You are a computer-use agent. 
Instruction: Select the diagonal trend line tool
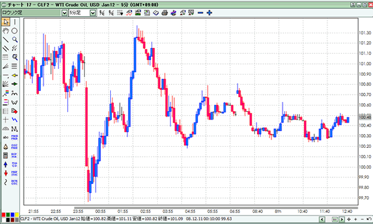tap(6, 40)
